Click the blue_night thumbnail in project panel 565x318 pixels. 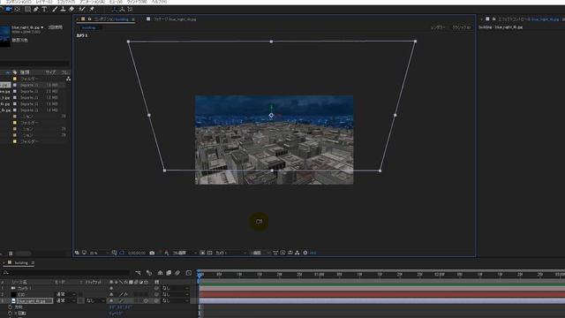[5, 36]
